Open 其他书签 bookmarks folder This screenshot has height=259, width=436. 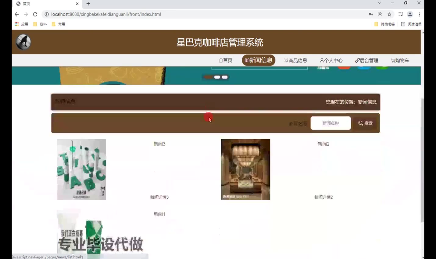pos(384,24)
